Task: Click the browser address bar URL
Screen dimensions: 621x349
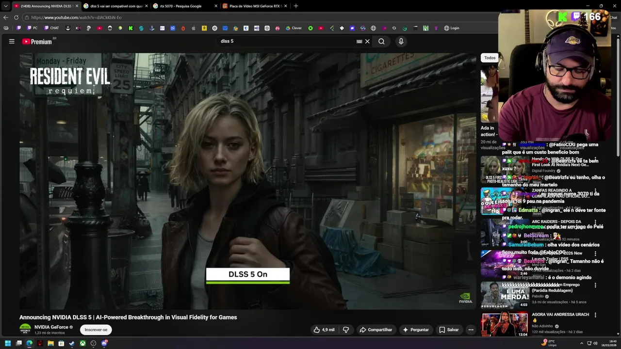Action: (x=76, y=17)
